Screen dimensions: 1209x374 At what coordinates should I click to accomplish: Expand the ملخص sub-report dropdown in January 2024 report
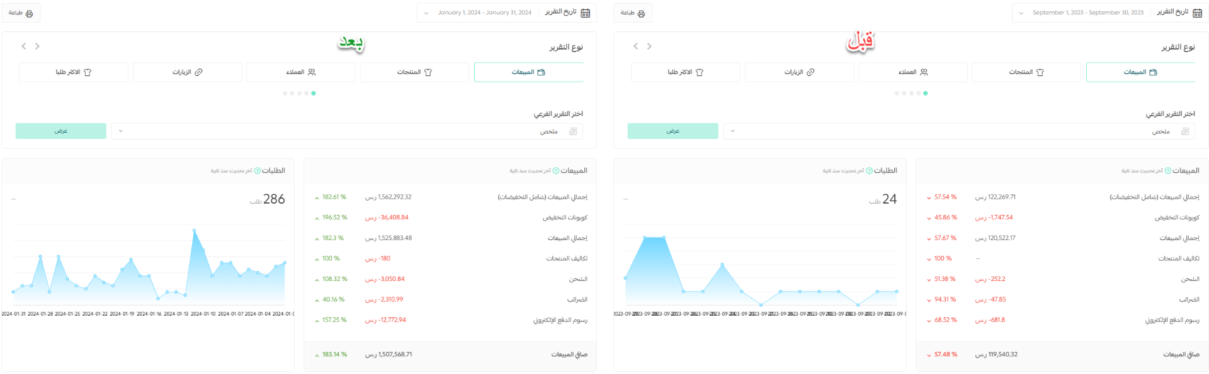click(x=347, y=131)
